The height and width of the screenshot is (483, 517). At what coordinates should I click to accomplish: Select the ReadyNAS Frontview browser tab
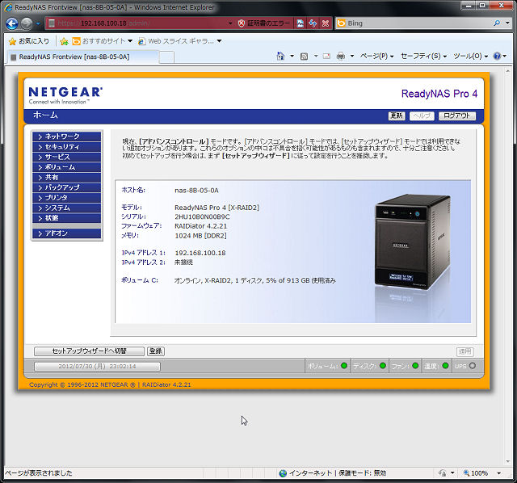tap(82, 57)
